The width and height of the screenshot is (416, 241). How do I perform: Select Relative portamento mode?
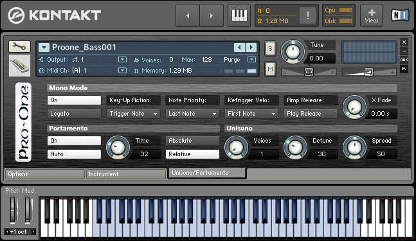click(x=192, y=154)
